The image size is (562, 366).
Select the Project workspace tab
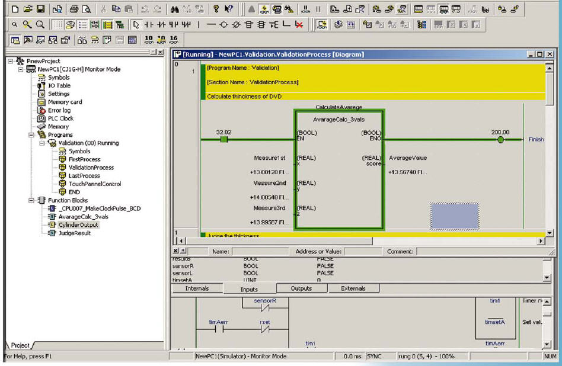20,345
